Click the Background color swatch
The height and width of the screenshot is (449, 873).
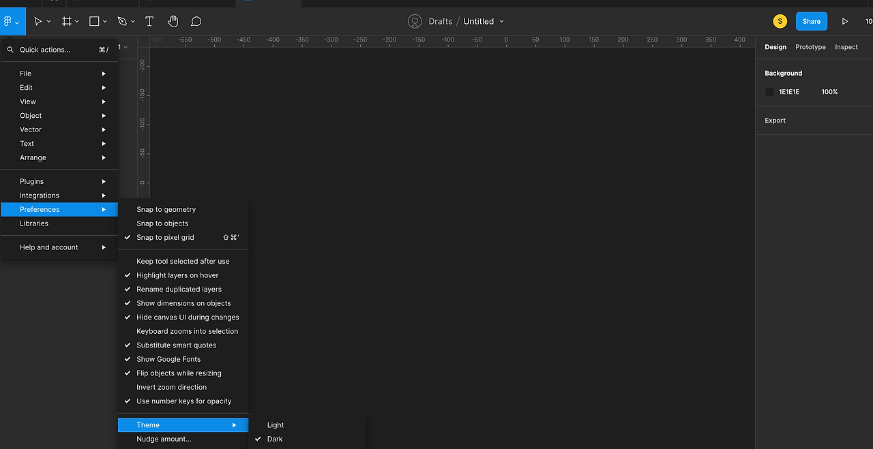[770, 92]
